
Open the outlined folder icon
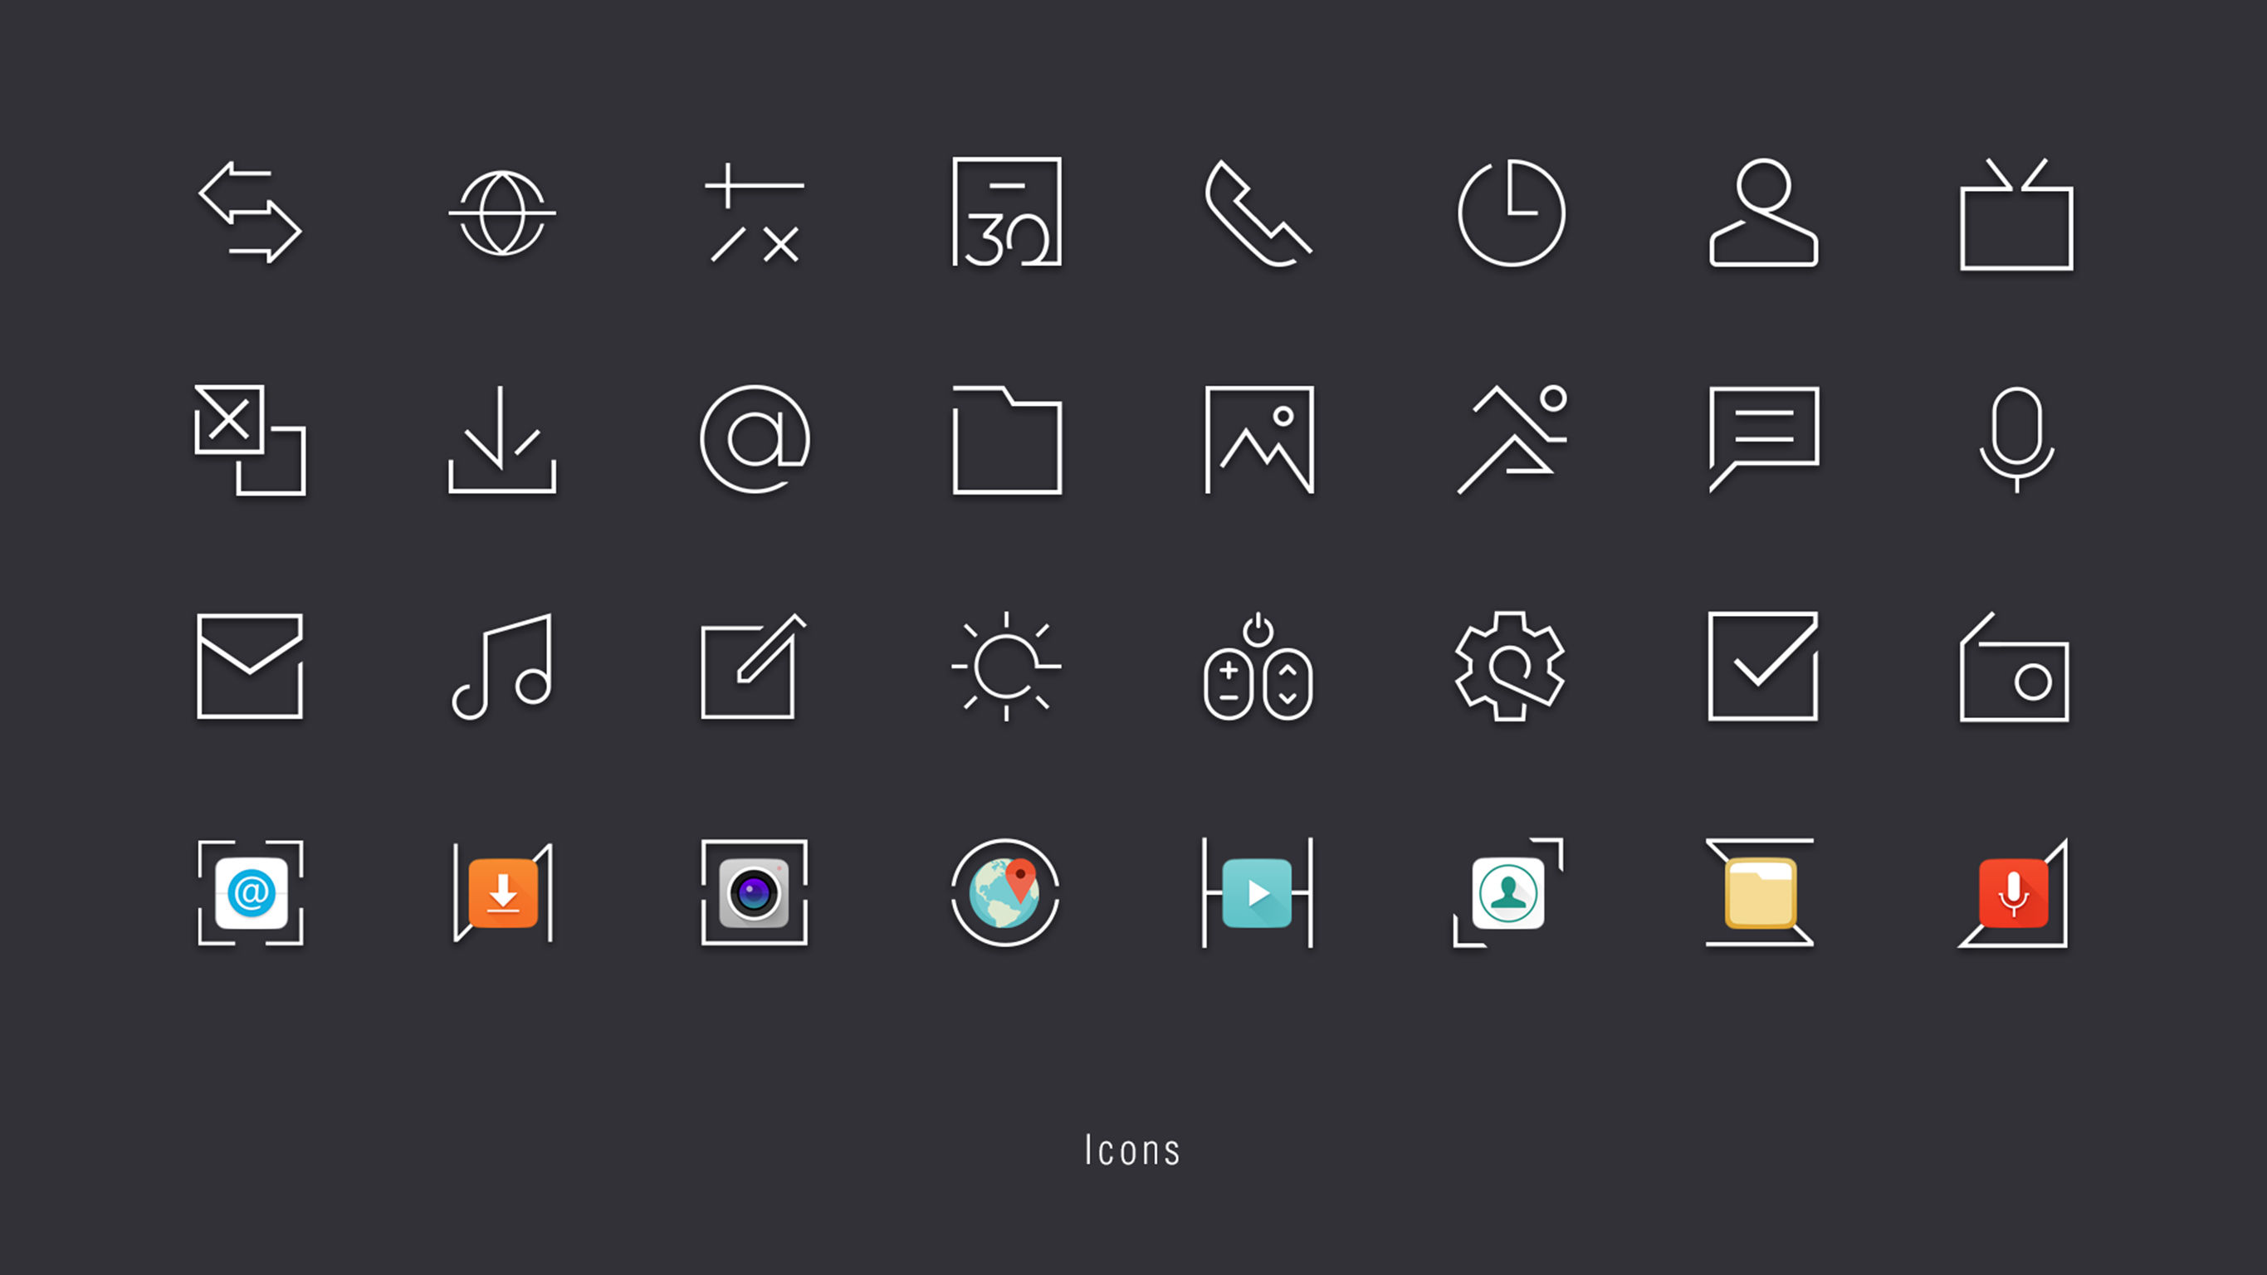pyautogui.click(x=1007, y=440)
